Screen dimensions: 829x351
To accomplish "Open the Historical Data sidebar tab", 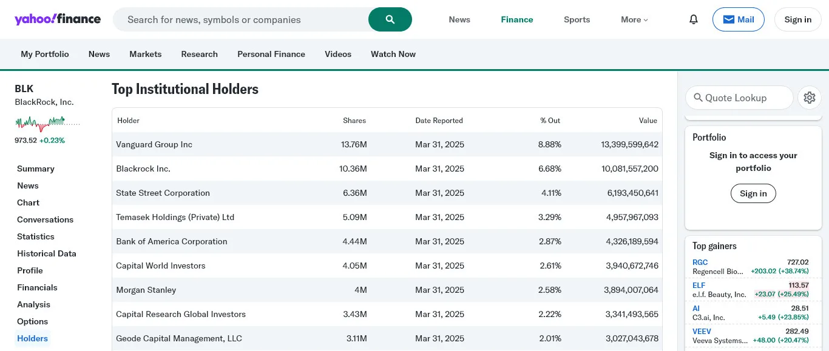I will click(47, 253).
